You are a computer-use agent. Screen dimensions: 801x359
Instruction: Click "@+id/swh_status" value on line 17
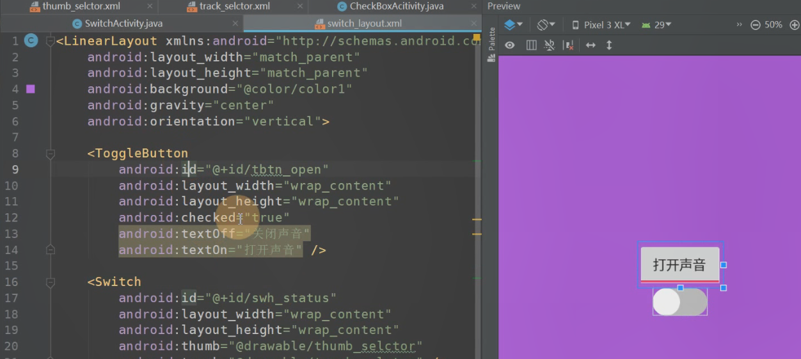tap(271, 298)
